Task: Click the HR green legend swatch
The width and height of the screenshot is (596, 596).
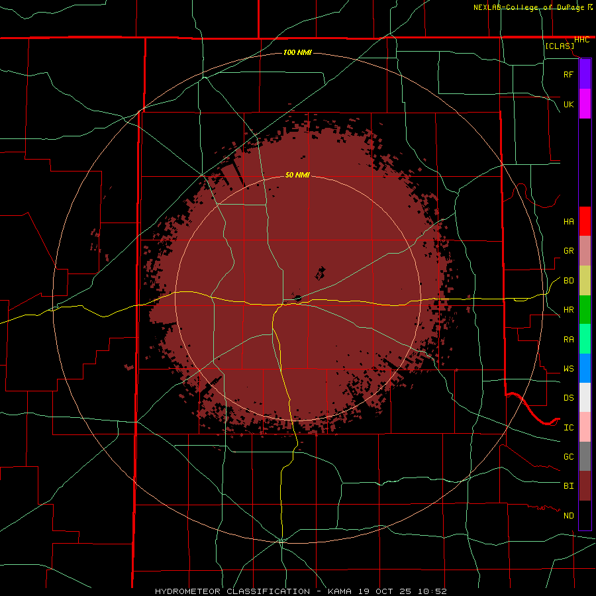Action: pyautogui.click(x=585, y=310)
